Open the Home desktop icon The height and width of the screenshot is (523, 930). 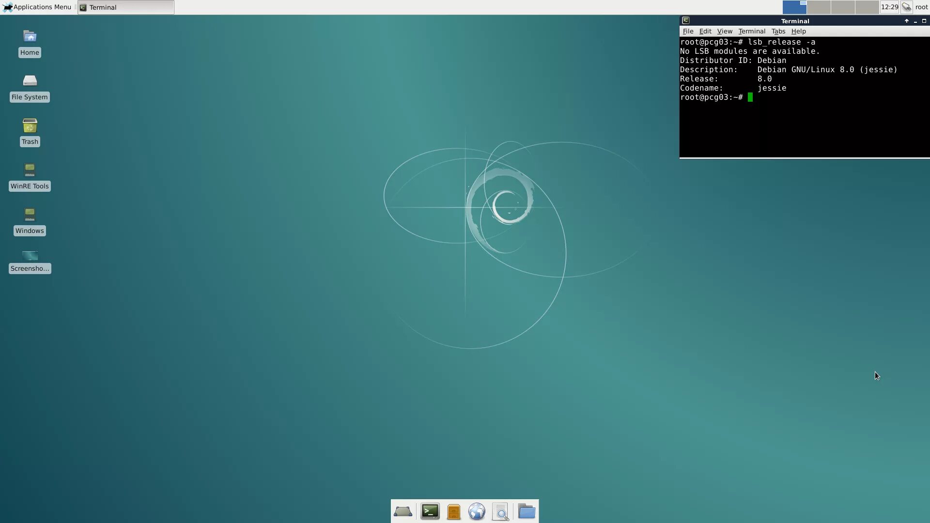tap(30, 43)
